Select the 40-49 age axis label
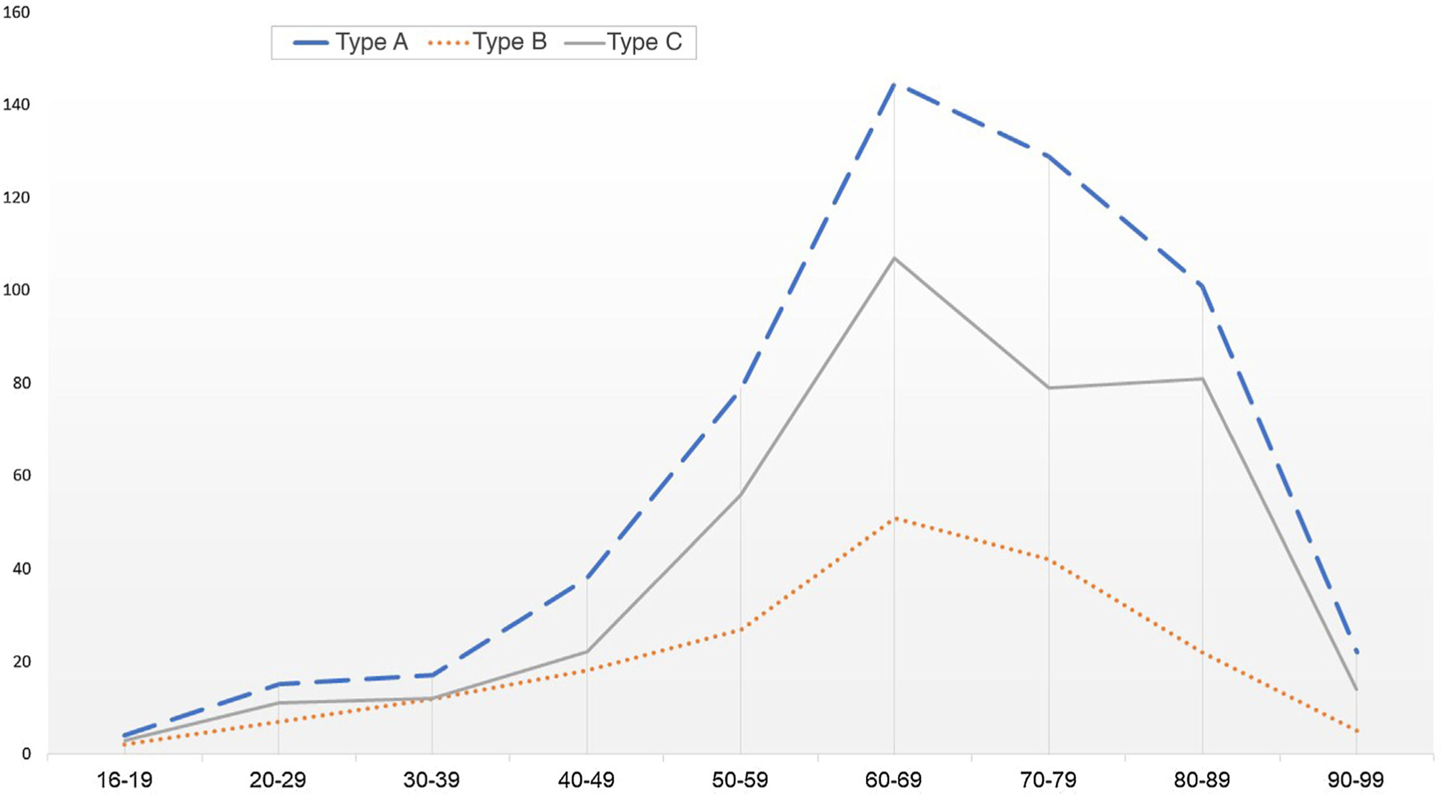 (586, 780)
